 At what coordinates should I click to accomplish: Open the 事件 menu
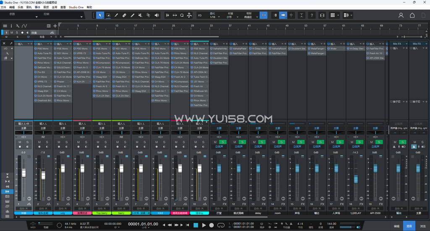[x=37, y=8]
